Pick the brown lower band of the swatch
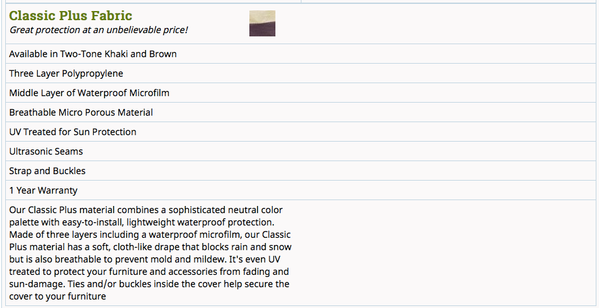The width and height of the screenshot is (599, 308). [262, 30]
